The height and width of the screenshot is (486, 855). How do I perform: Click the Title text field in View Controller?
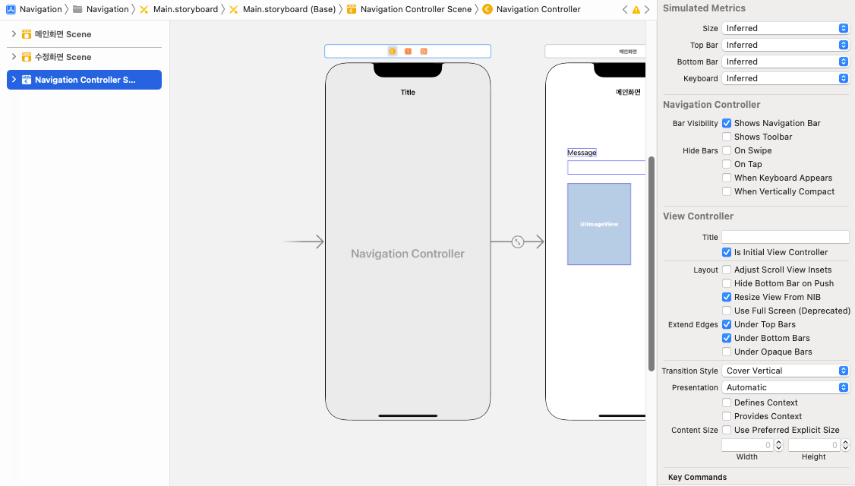tap(785, 237)
